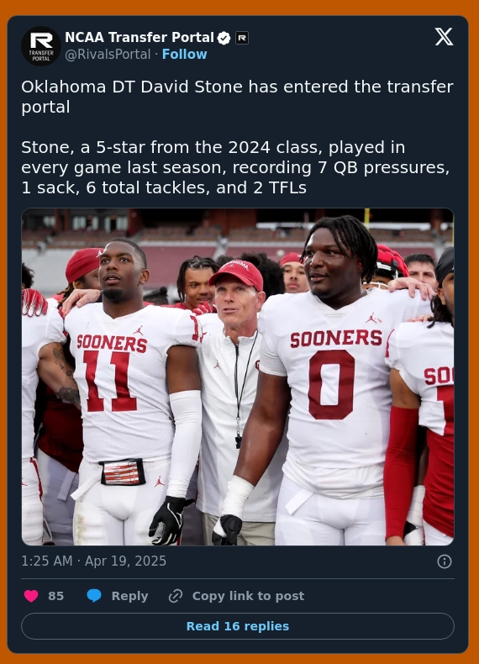Select Copy link to post
The width and height of the screenshot is (479, 664).
tap(248, 596)
